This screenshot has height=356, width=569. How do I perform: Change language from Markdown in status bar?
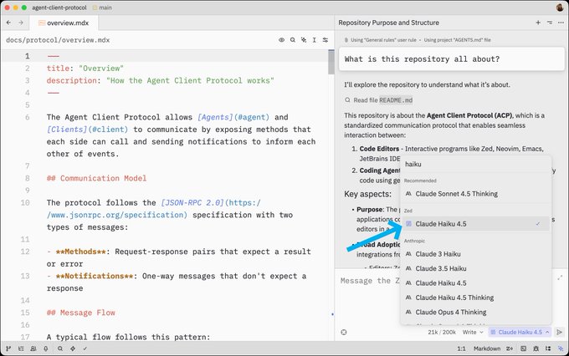tap(487, 348)
